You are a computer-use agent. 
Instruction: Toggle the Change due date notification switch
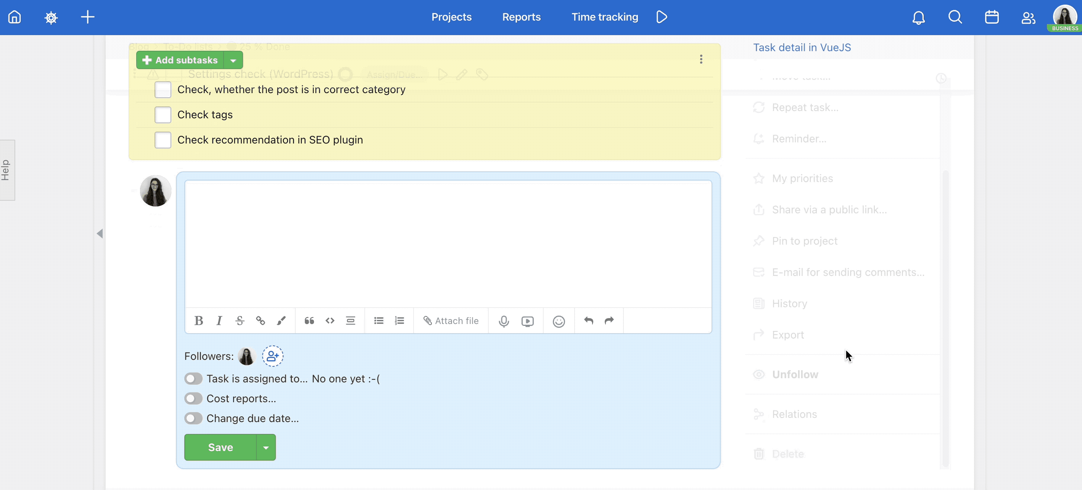[193, 417]
